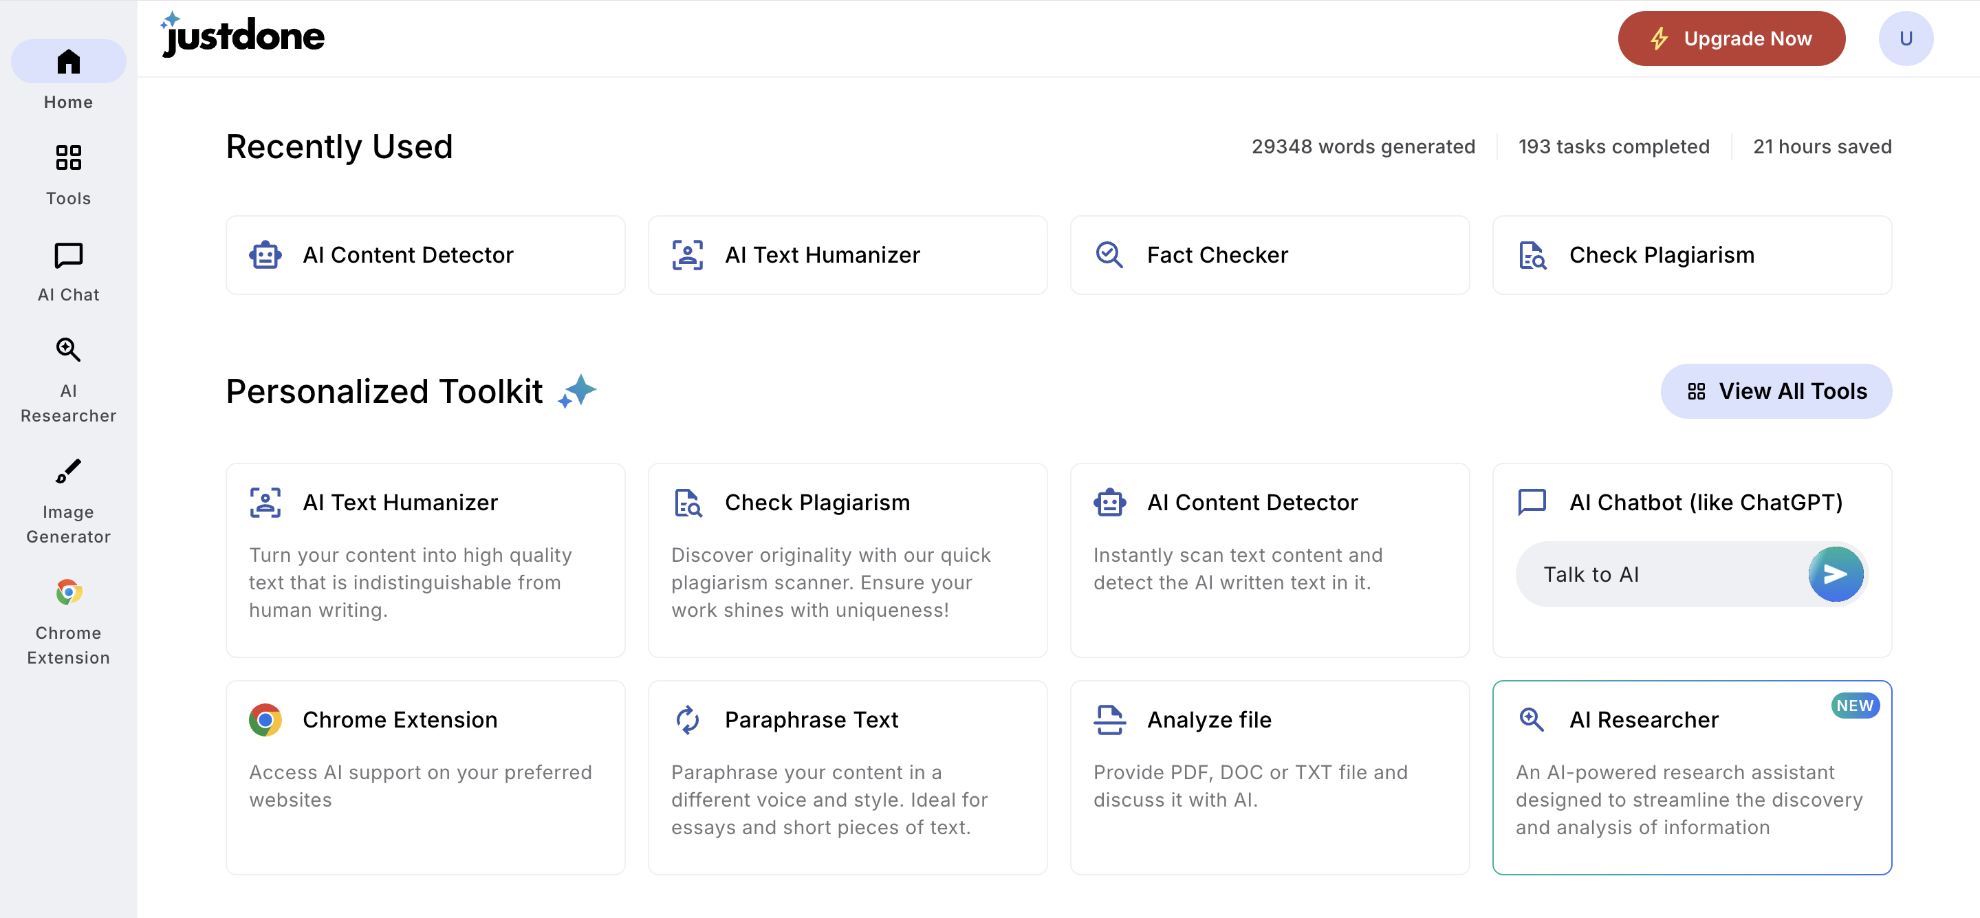Click the AI Researcher card magnifier icon
The height and width of the screenshot is (918, 1980).
click(1531, 720)
